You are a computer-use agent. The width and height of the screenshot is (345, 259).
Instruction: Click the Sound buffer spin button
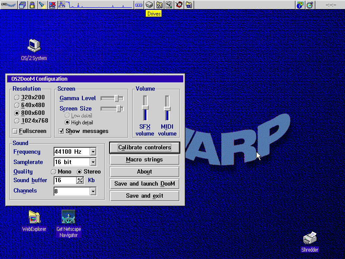[x=80, y=180]
